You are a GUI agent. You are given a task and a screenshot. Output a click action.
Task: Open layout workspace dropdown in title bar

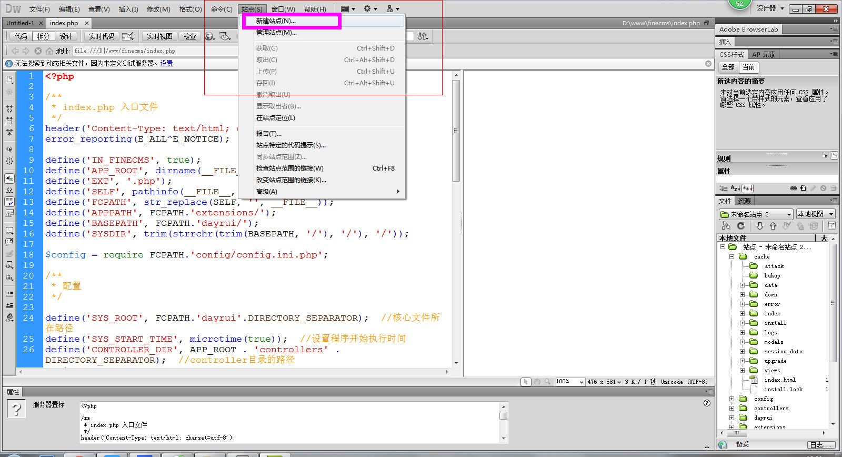tap(348, 9)
